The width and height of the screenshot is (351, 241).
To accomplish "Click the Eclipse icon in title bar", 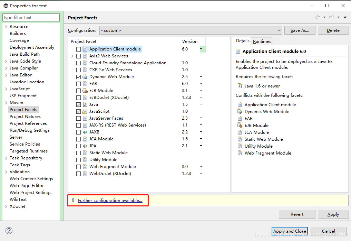I will (x=6, y=6).
